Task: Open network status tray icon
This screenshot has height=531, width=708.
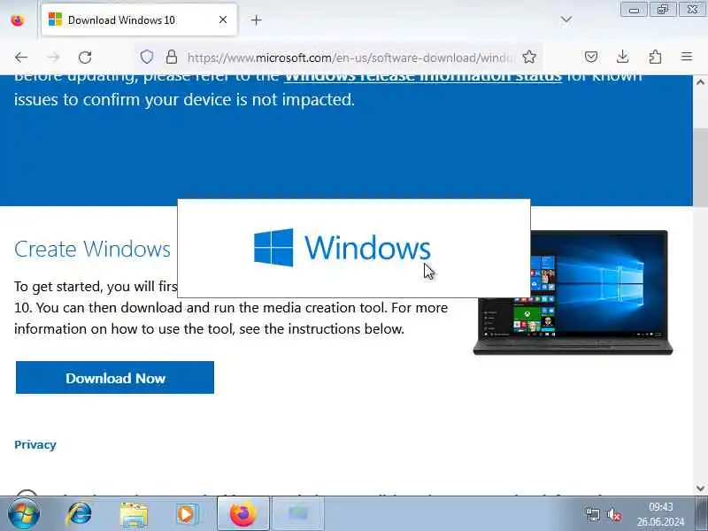Action: pos(592,514)
